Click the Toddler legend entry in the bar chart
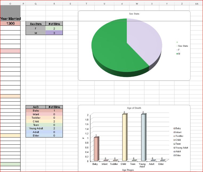Image resolution: width=203 pixels, height=172 pixels. point(179,136)
